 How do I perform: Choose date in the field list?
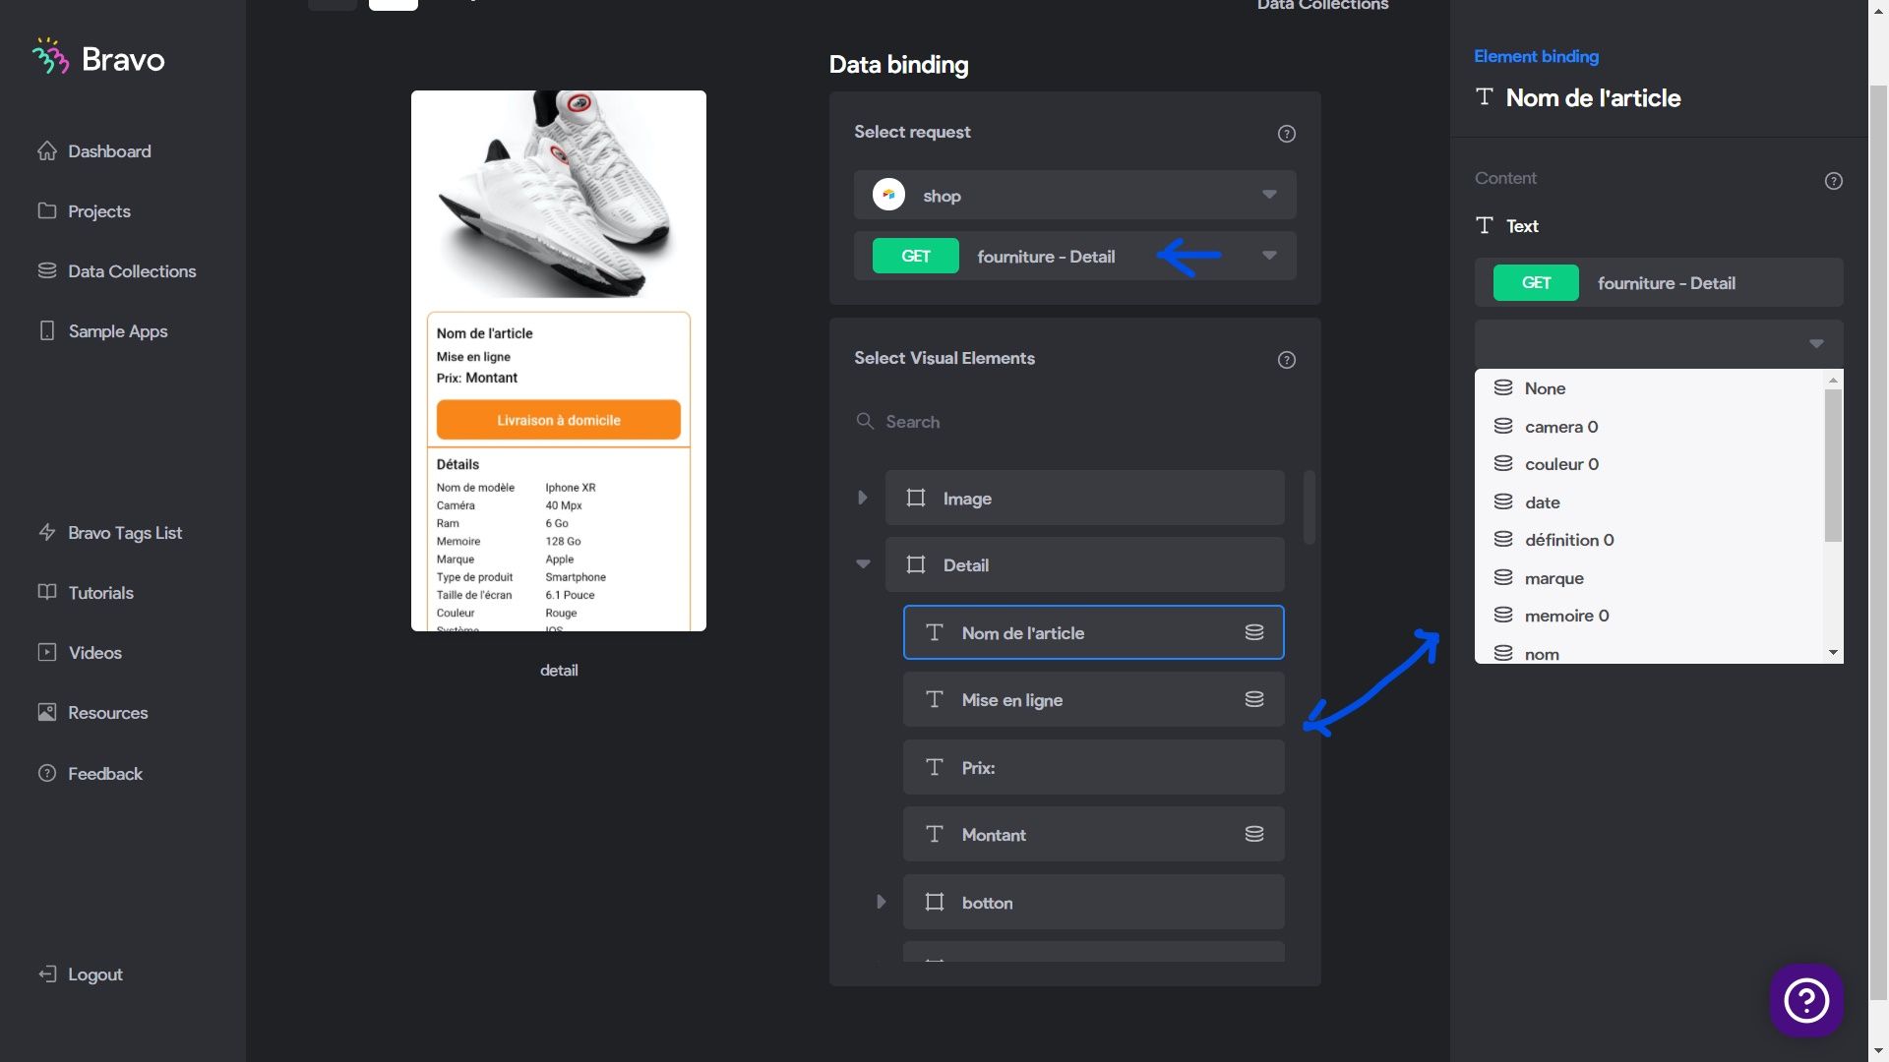click(1649, 502)
